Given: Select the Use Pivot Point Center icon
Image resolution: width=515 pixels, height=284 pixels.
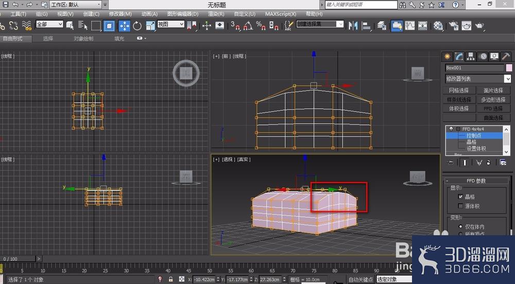Looking at the screenshot, I should click(x=192, y=26).
